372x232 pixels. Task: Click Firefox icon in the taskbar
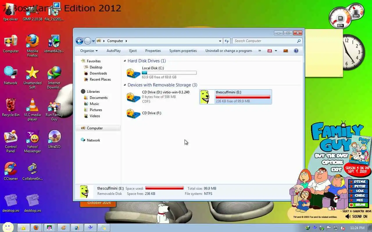[36, 228]
